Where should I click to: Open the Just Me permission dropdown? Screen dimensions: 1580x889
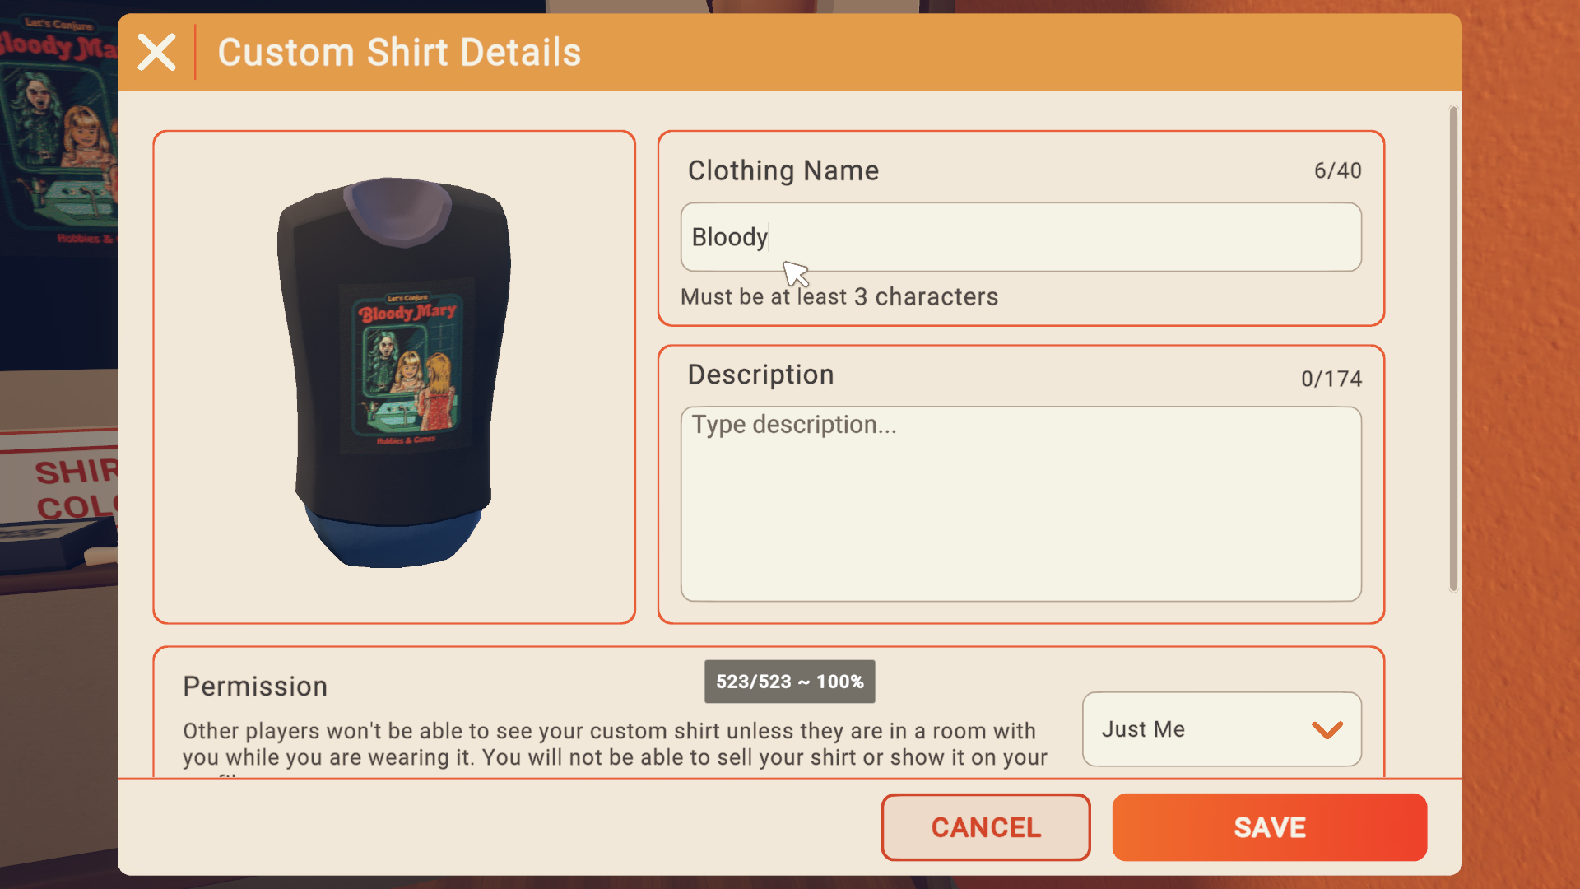1221,729
